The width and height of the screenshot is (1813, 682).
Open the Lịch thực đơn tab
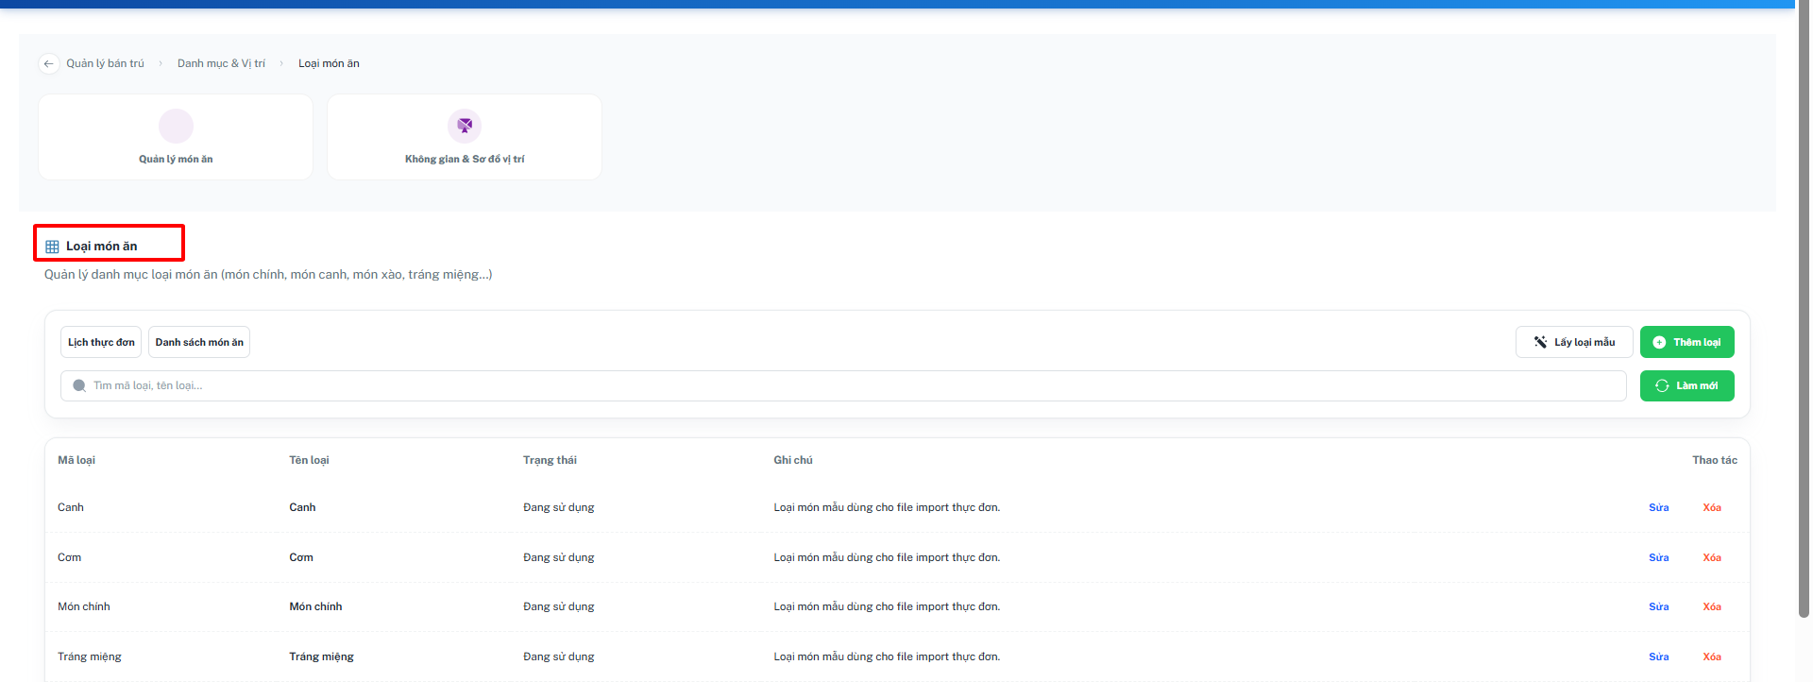[101, 342]
